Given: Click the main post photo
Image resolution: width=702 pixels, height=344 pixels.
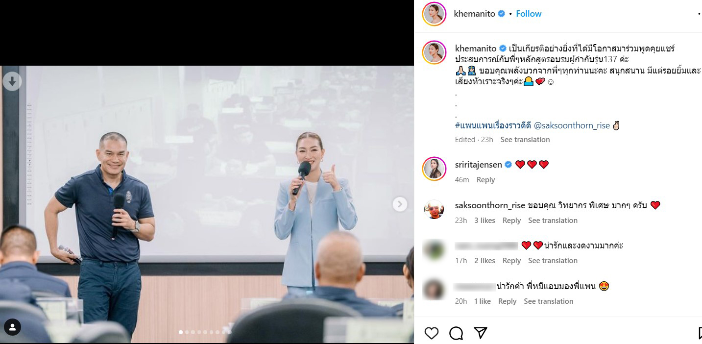Looking at the screenshot, I should coord(207,204).
